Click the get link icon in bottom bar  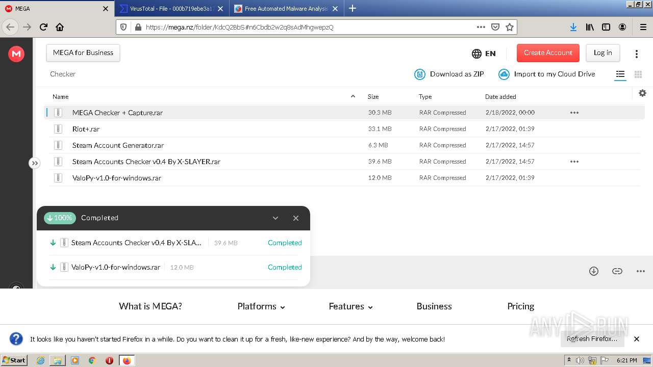[617, 271]
